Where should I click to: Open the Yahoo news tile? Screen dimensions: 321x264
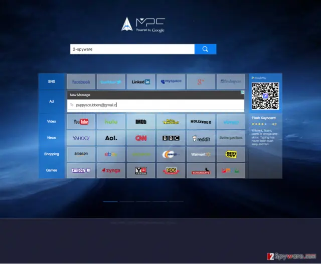(x=81, y=138)
